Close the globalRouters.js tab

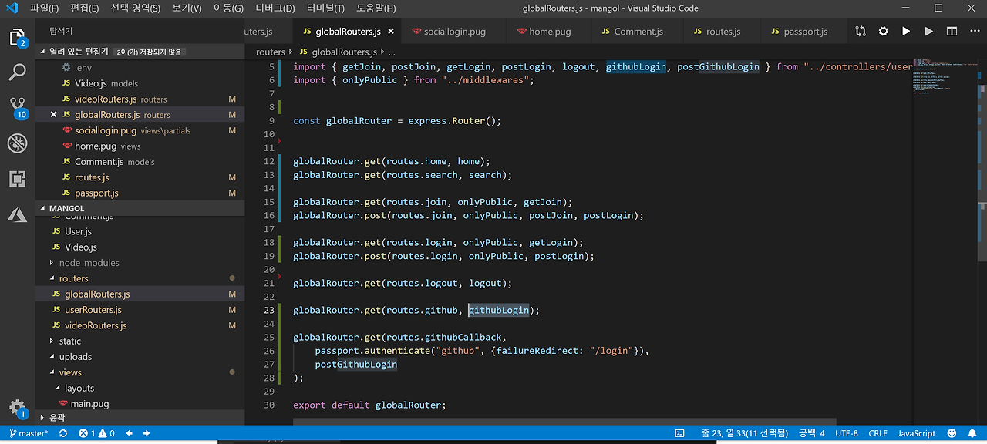point(391,32)
